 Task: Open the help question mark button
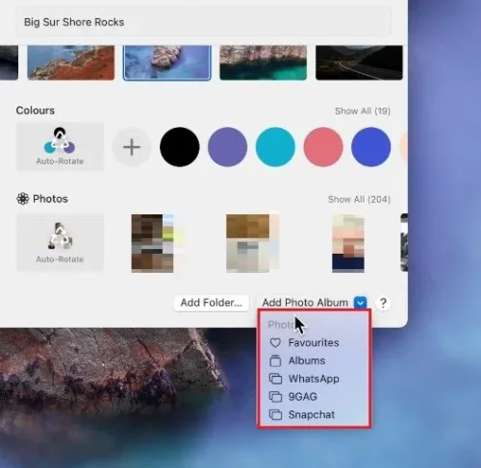383,303
